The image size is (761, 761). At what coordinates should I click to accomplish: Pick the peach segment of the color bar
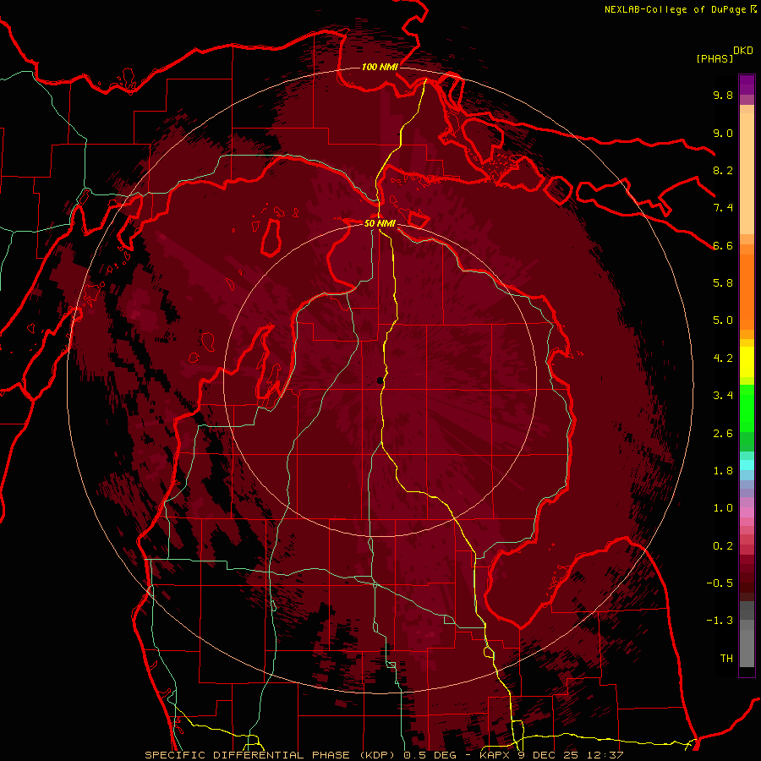(747, 172)
